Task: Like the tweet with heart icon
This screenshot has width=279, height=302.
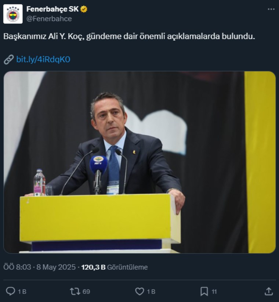Action: click(140, 291)
